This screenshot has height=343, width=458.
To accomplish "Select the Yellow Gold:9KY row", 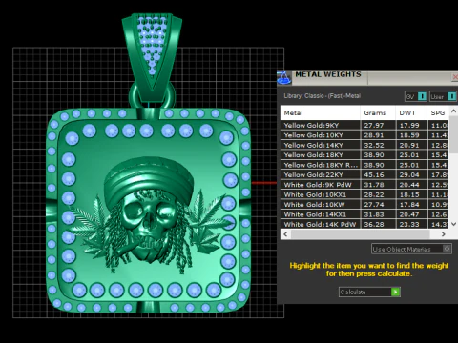I will point(364,125).
